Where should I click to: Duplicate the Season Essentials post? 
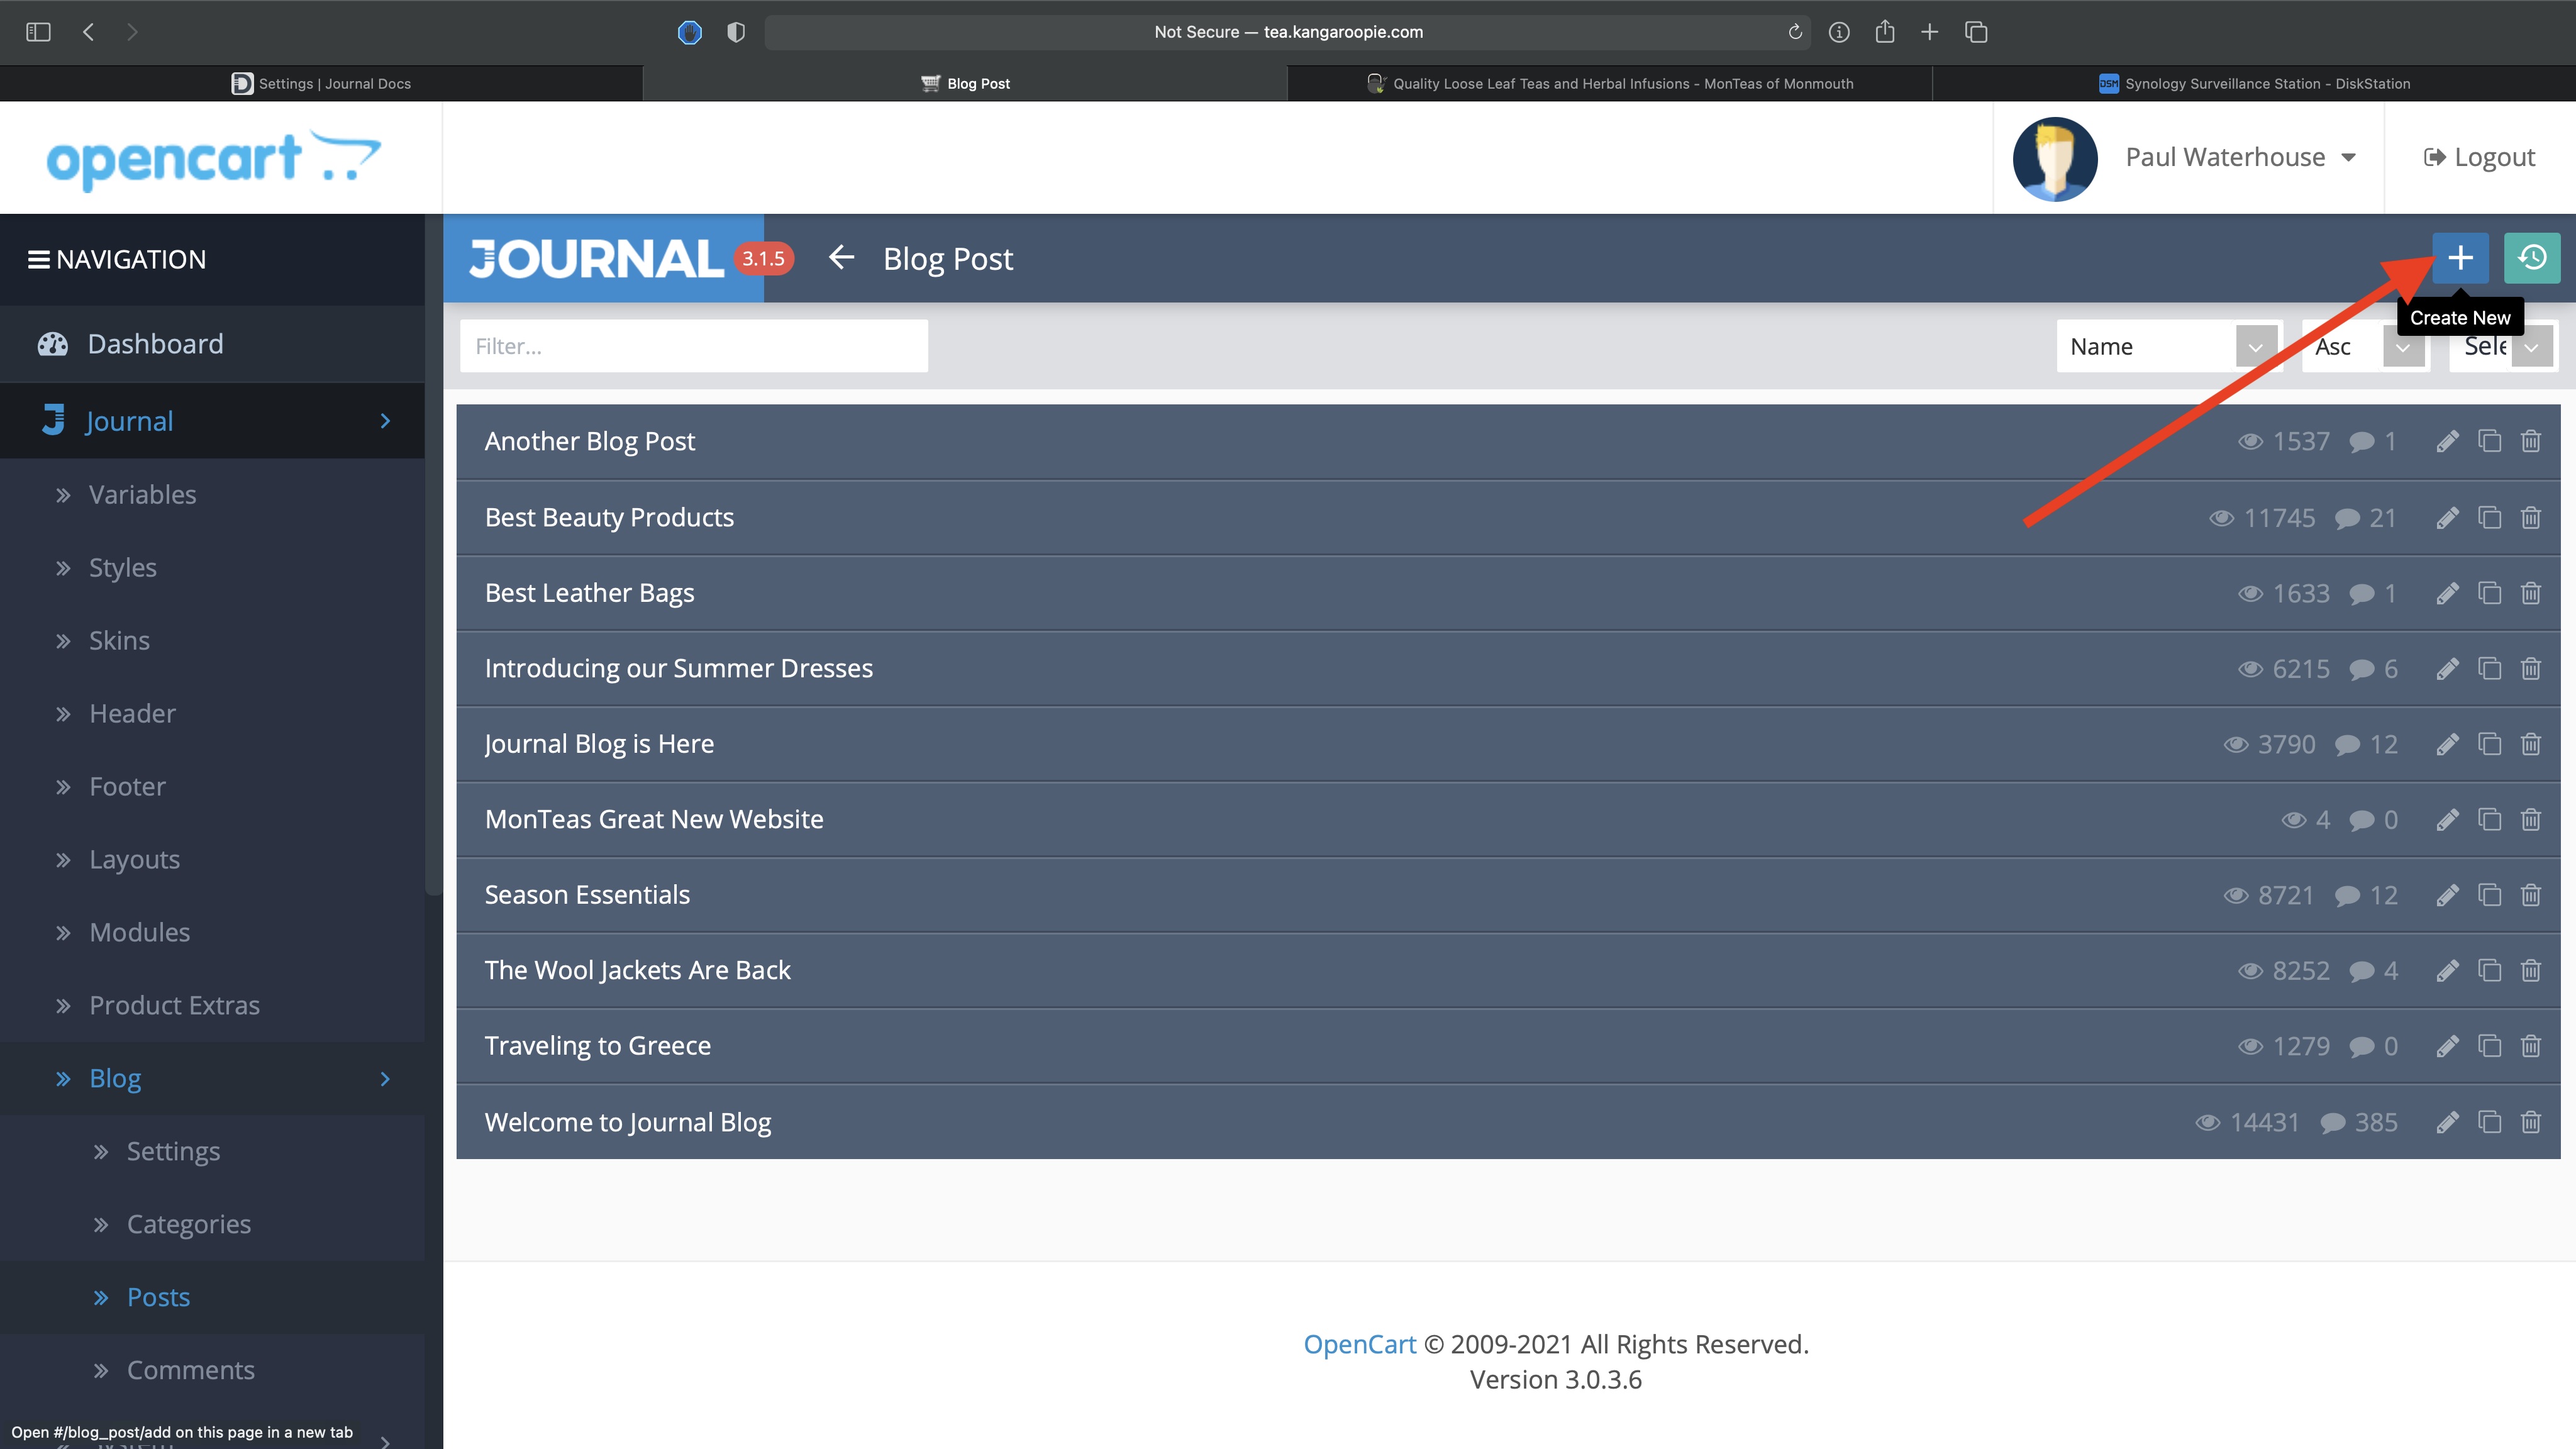(2489, 895)
